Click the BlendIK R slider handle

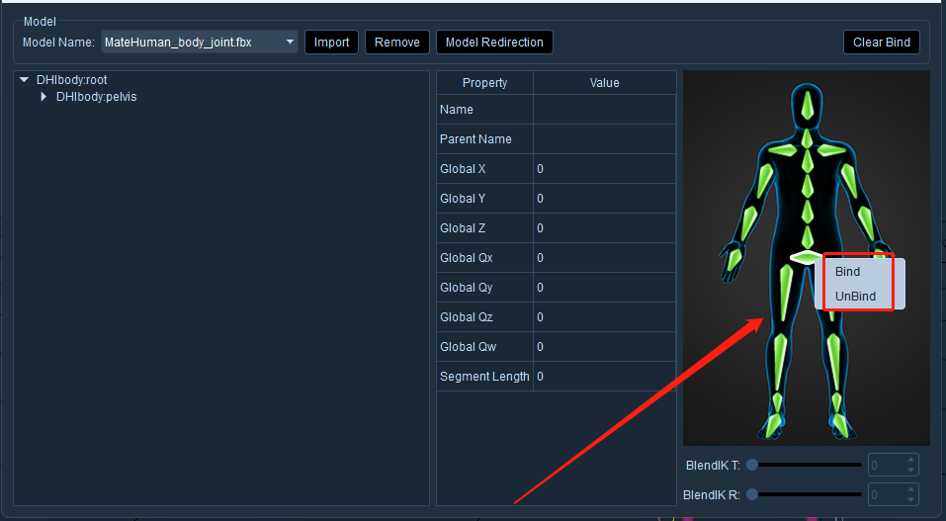[x=751, y=494]
